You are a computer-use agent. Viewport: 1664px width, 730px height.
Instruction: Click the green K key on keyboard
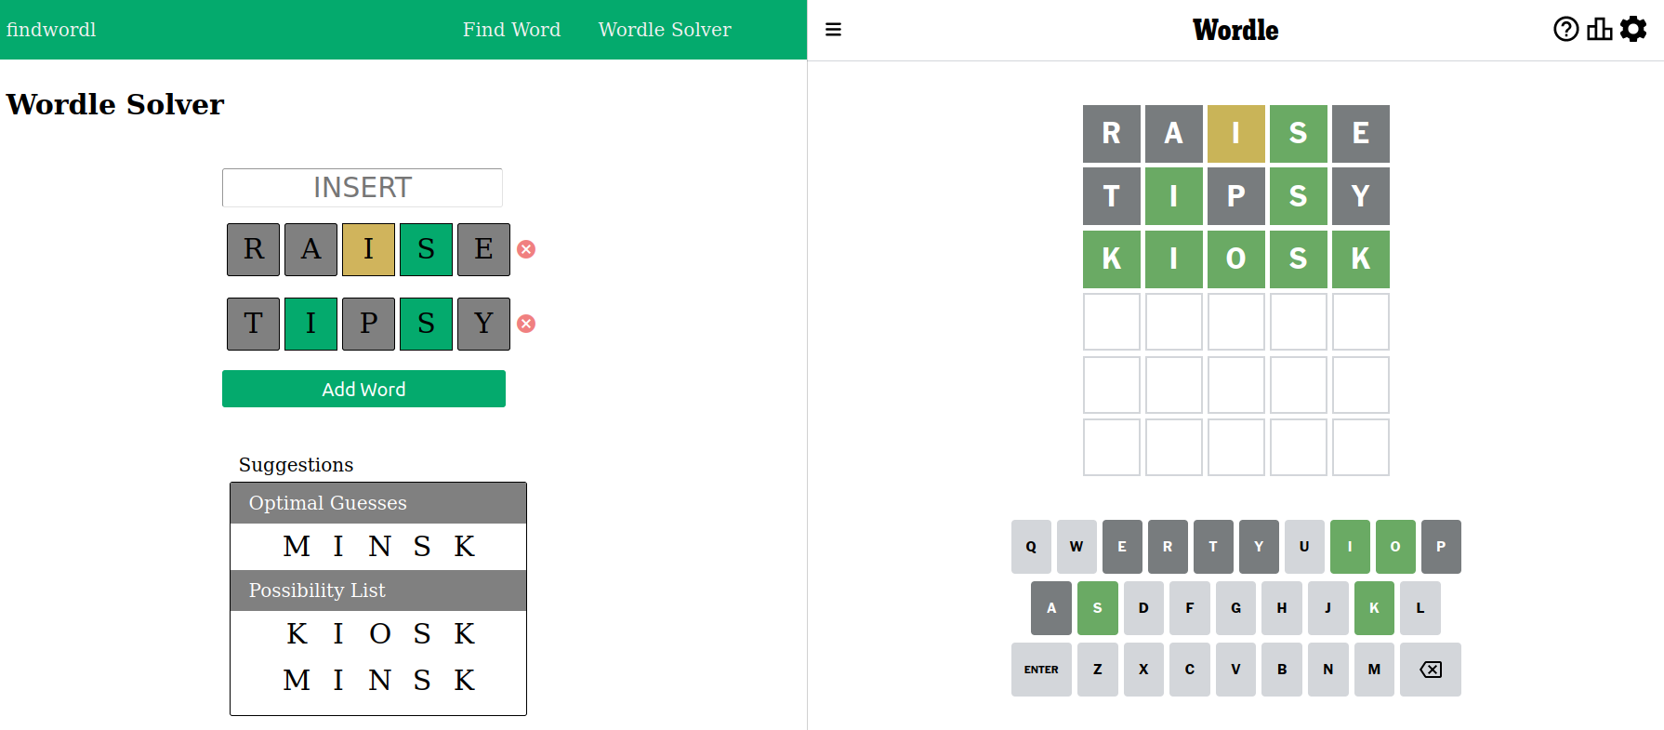pyautogui.click(x=1374, y=608)
